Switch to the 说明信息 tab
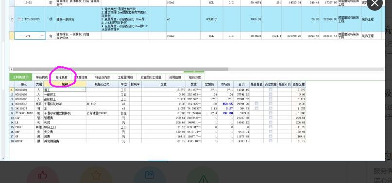The height and width of the screenshot is (183, 392). point(175,77)
